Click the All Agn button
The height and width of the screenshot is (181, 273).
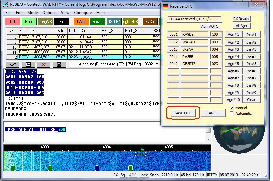[242, 26]
